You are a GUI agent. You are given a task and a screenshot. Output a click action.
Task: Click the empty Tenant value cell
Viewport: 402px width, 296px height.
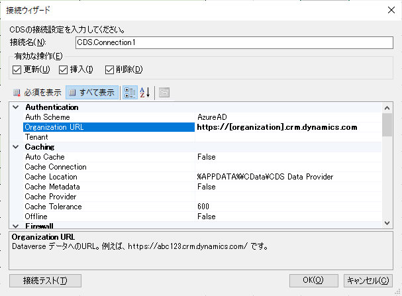[x=288, y=137]
